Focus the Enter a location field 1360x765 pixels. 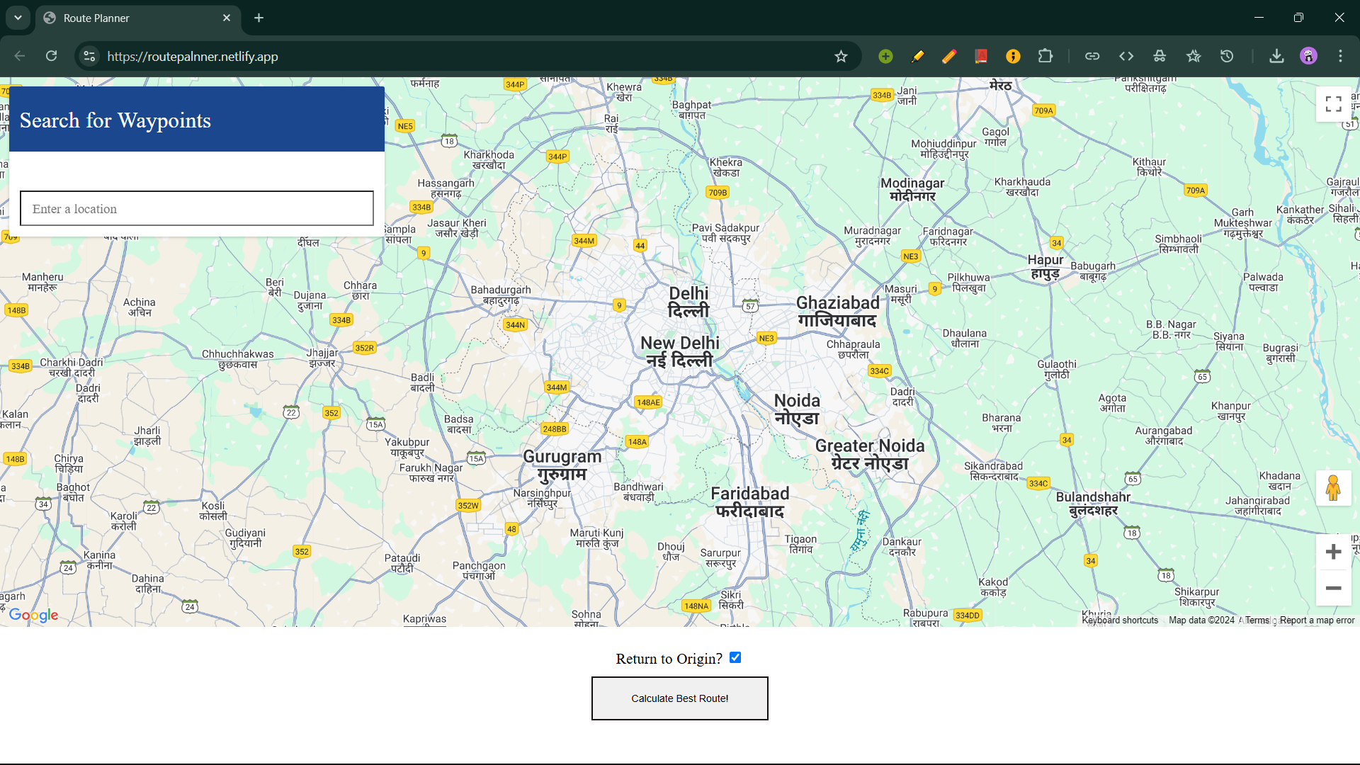pyautogui.click(x=197, y=208)
